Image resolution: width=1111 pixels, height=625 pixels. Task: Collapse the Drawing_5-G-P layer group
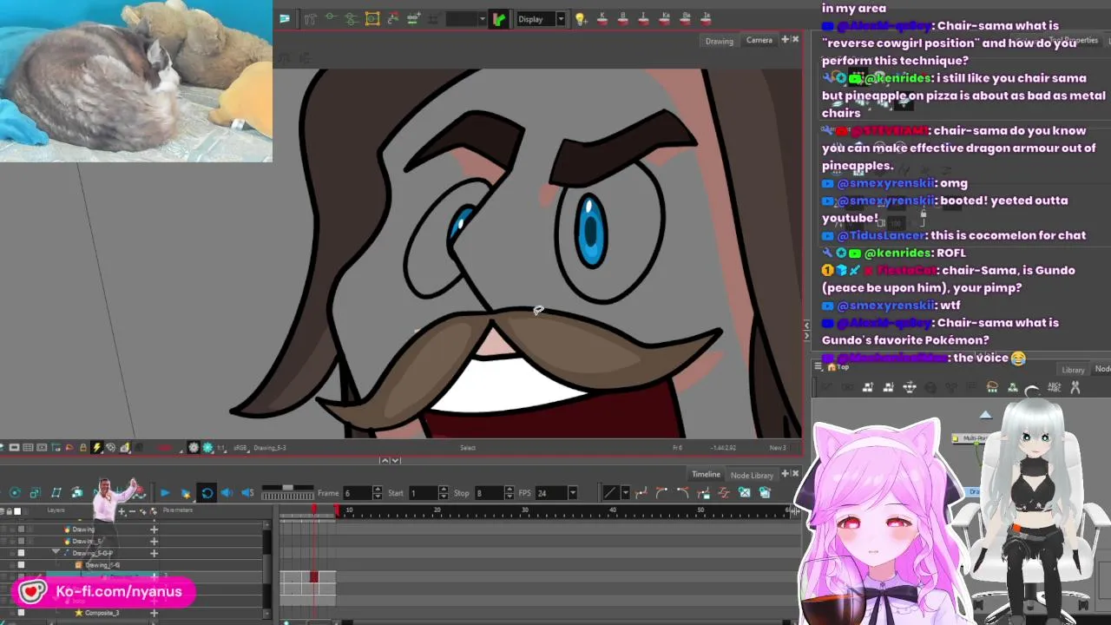click(56, 552)
